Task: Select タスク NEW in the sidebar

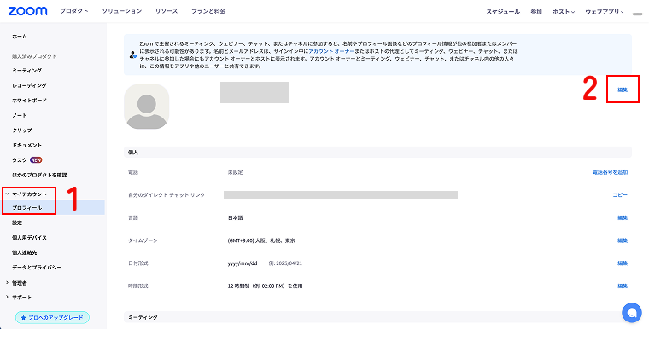Action: click(x=27, y=159)
